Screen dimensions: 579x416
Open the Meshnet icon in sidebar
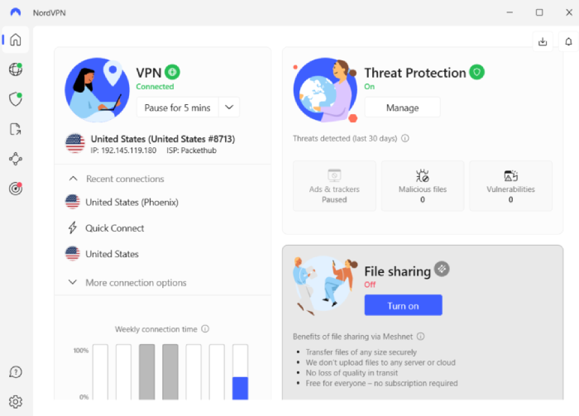pos(16,159)
